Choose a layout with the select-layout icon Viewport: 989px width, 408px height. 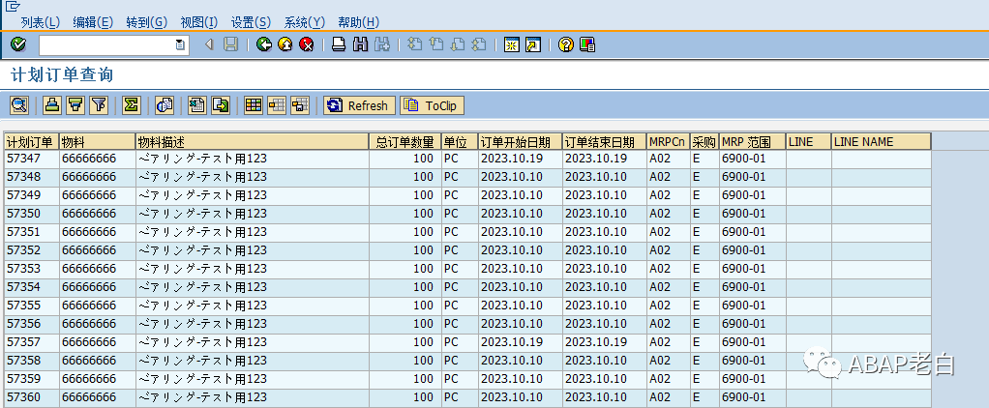click(x=277, y=105)
